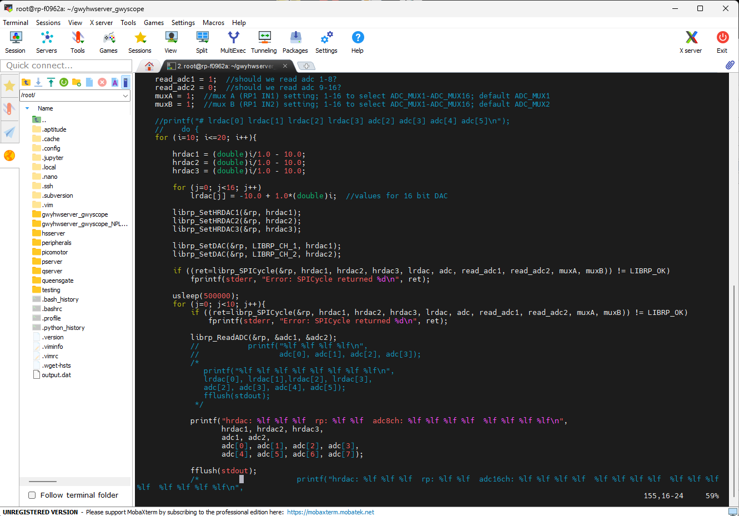Open the /root/ path dropdown
The image size is (739, 516).
[x=125, y=96]
